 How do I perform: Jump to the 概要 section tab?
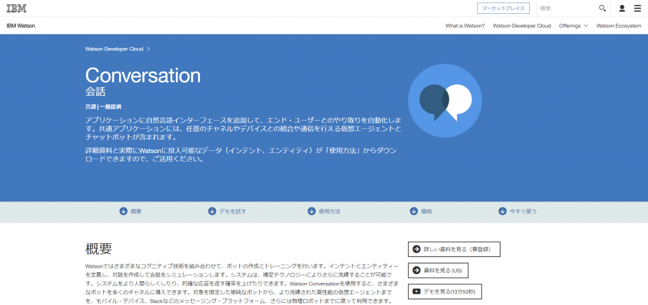[x=130, y=212]
